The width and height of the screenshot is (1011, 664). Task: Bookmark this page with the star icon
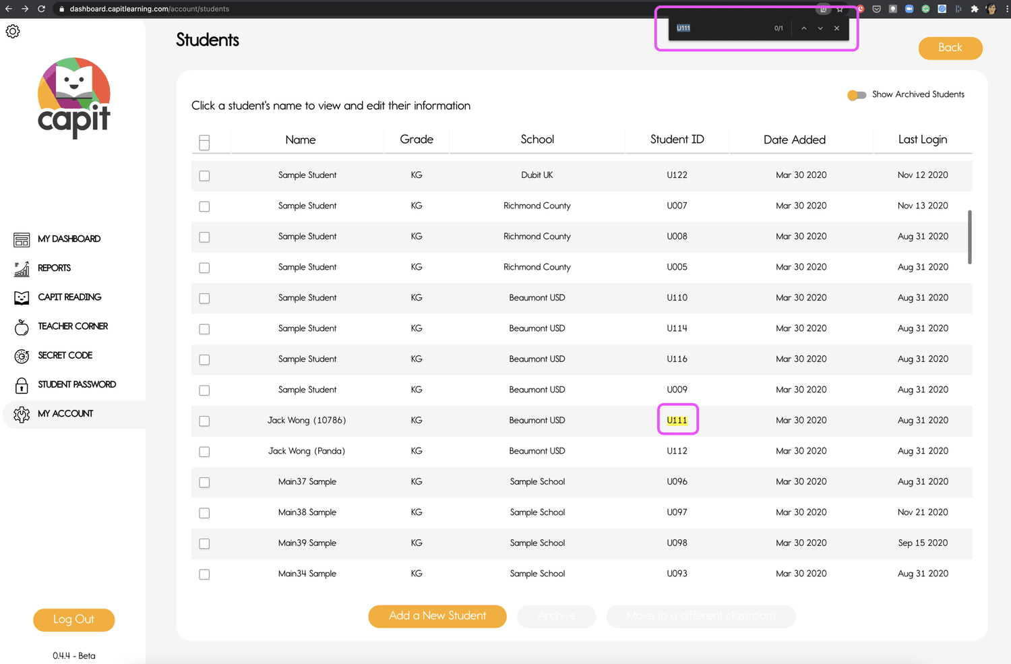tap(840, 9)
